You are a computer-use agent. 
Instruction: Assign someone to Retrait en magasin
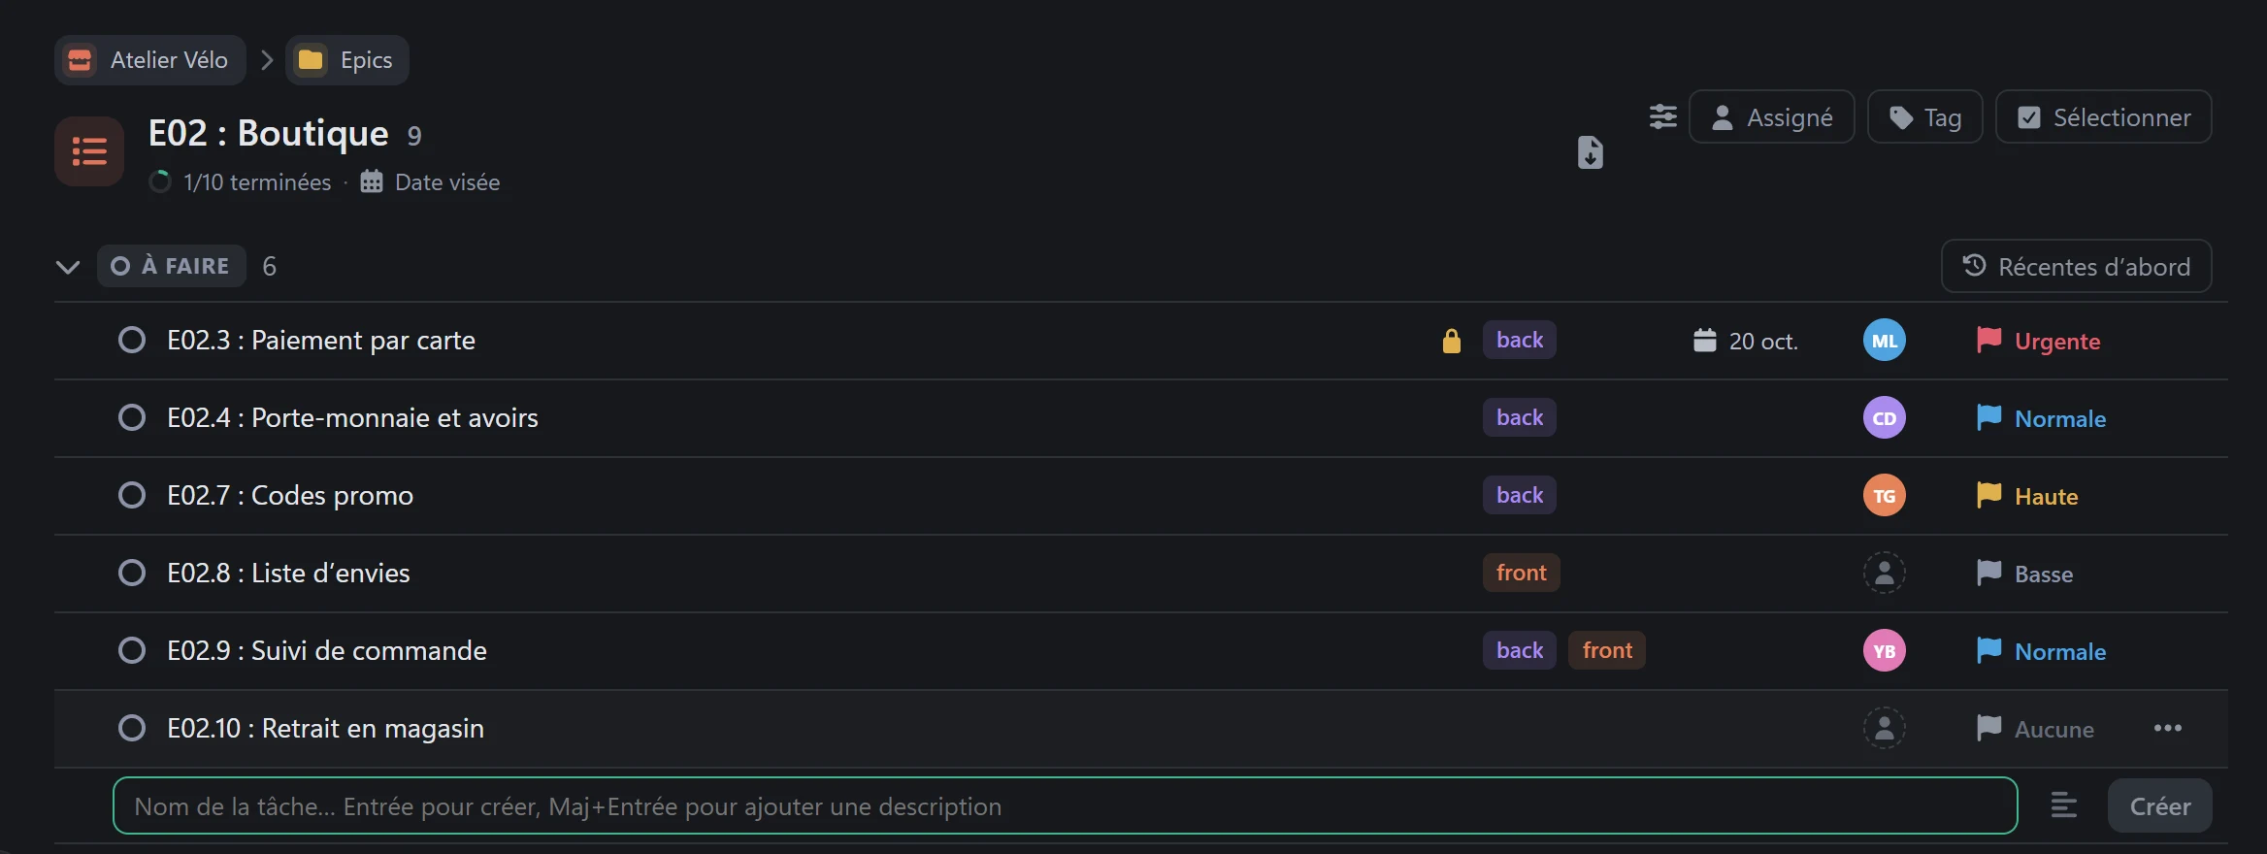(x=1885, y=729)
